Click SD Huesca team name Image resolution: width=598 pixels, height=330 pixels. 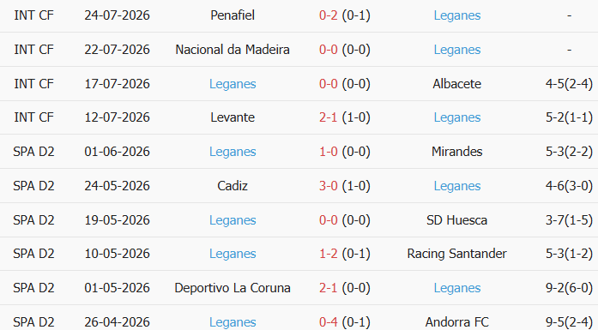(457, 220)
